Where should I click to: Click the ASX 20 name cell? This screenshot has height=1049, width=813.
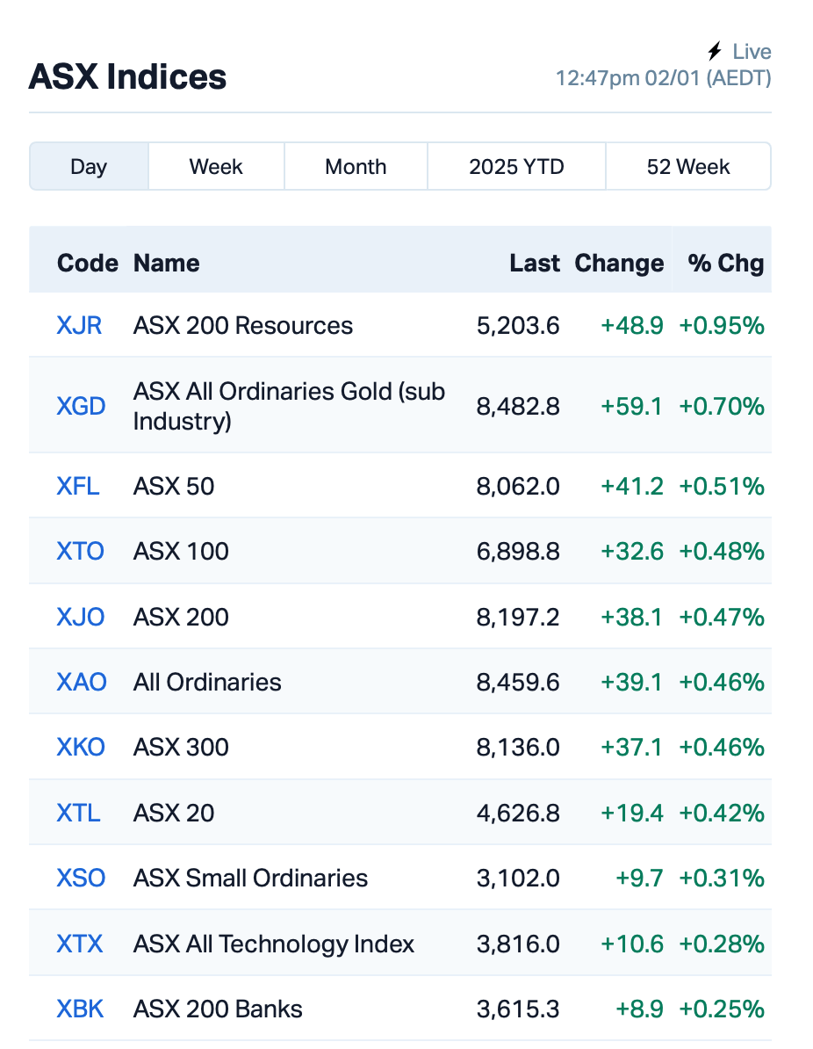click(x=174, y=813)
